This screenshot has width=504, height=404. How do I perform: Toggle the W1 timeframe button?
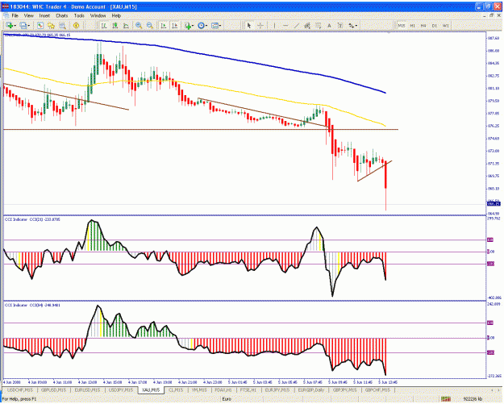(445, 25)
